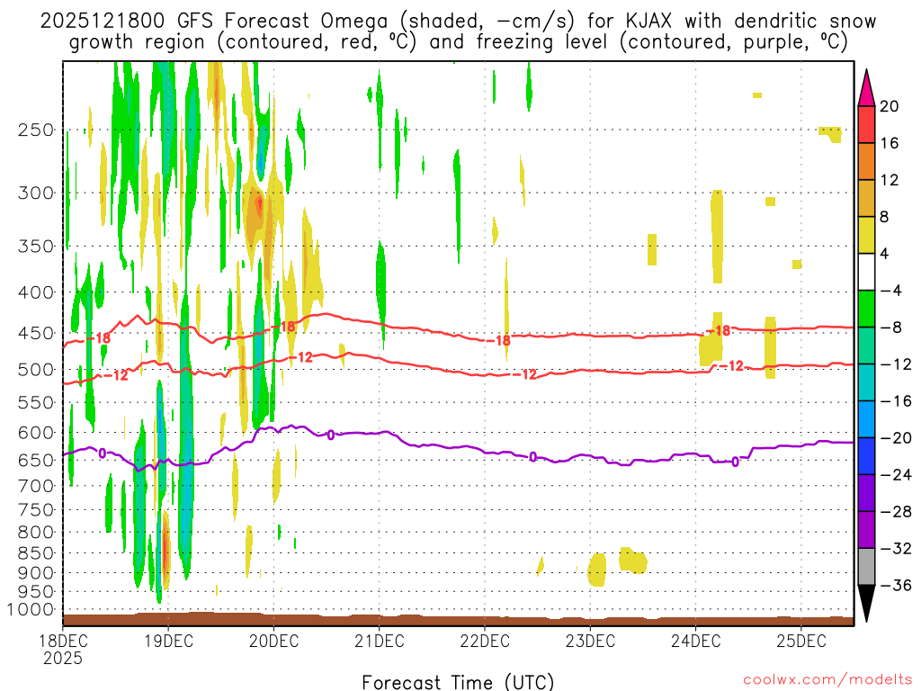921x691 pixels.
Task: Pick the white swatch between -4 and 4
Action: point(866,272)
